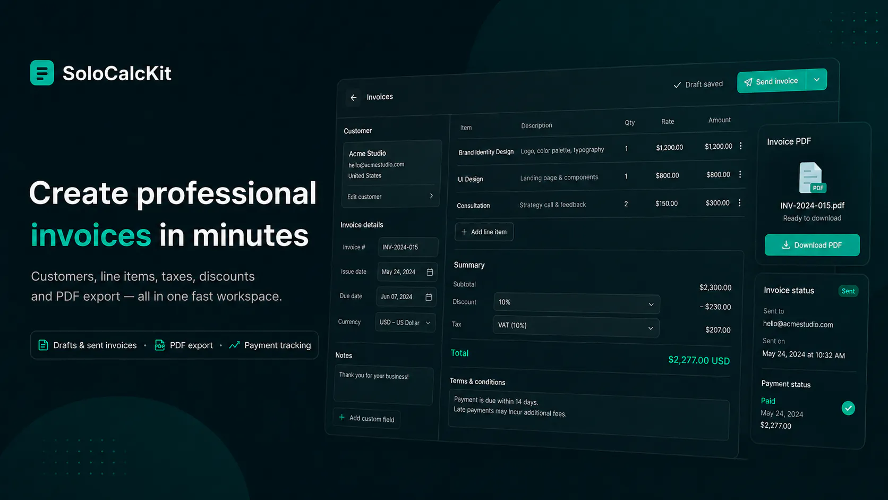Click the PDF export icon
The image size is (888, 500).
(x=159, y=345)
